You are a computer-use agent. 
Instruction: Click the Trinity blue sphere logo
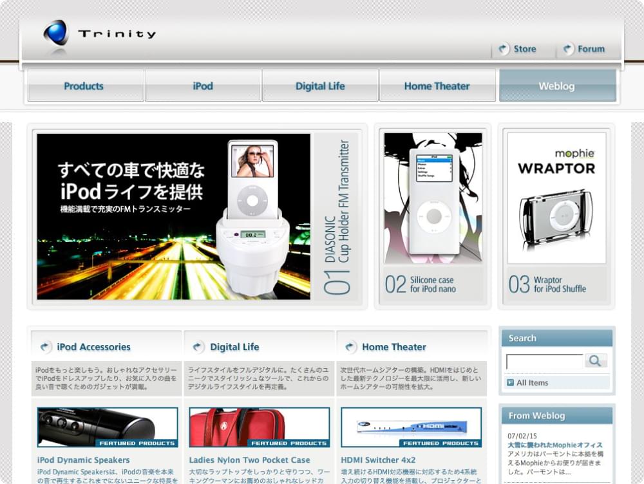click(x=57, y=33)
